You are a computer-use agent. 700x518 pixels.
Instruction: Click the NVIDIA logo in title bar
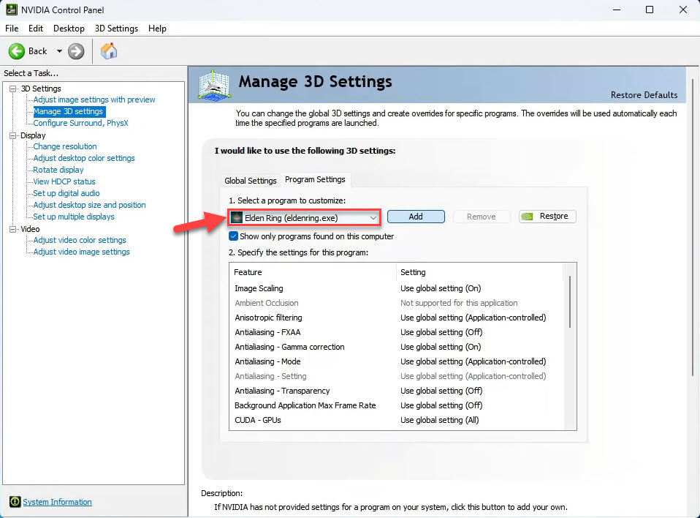9,10
